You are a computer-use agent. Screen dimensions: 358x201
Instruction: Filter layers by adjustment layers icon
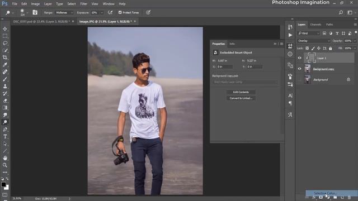331,33
